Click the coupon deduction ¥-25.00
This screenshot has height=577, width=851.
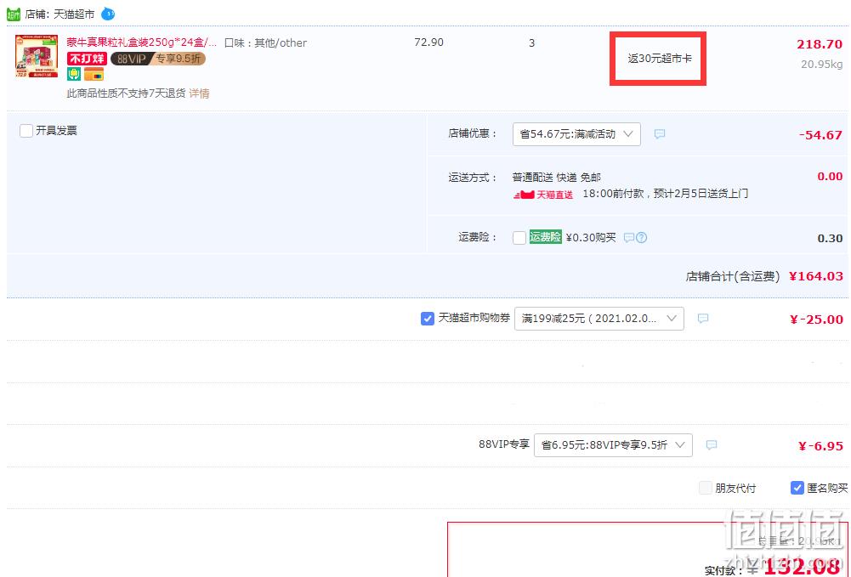tap(816, 320)
